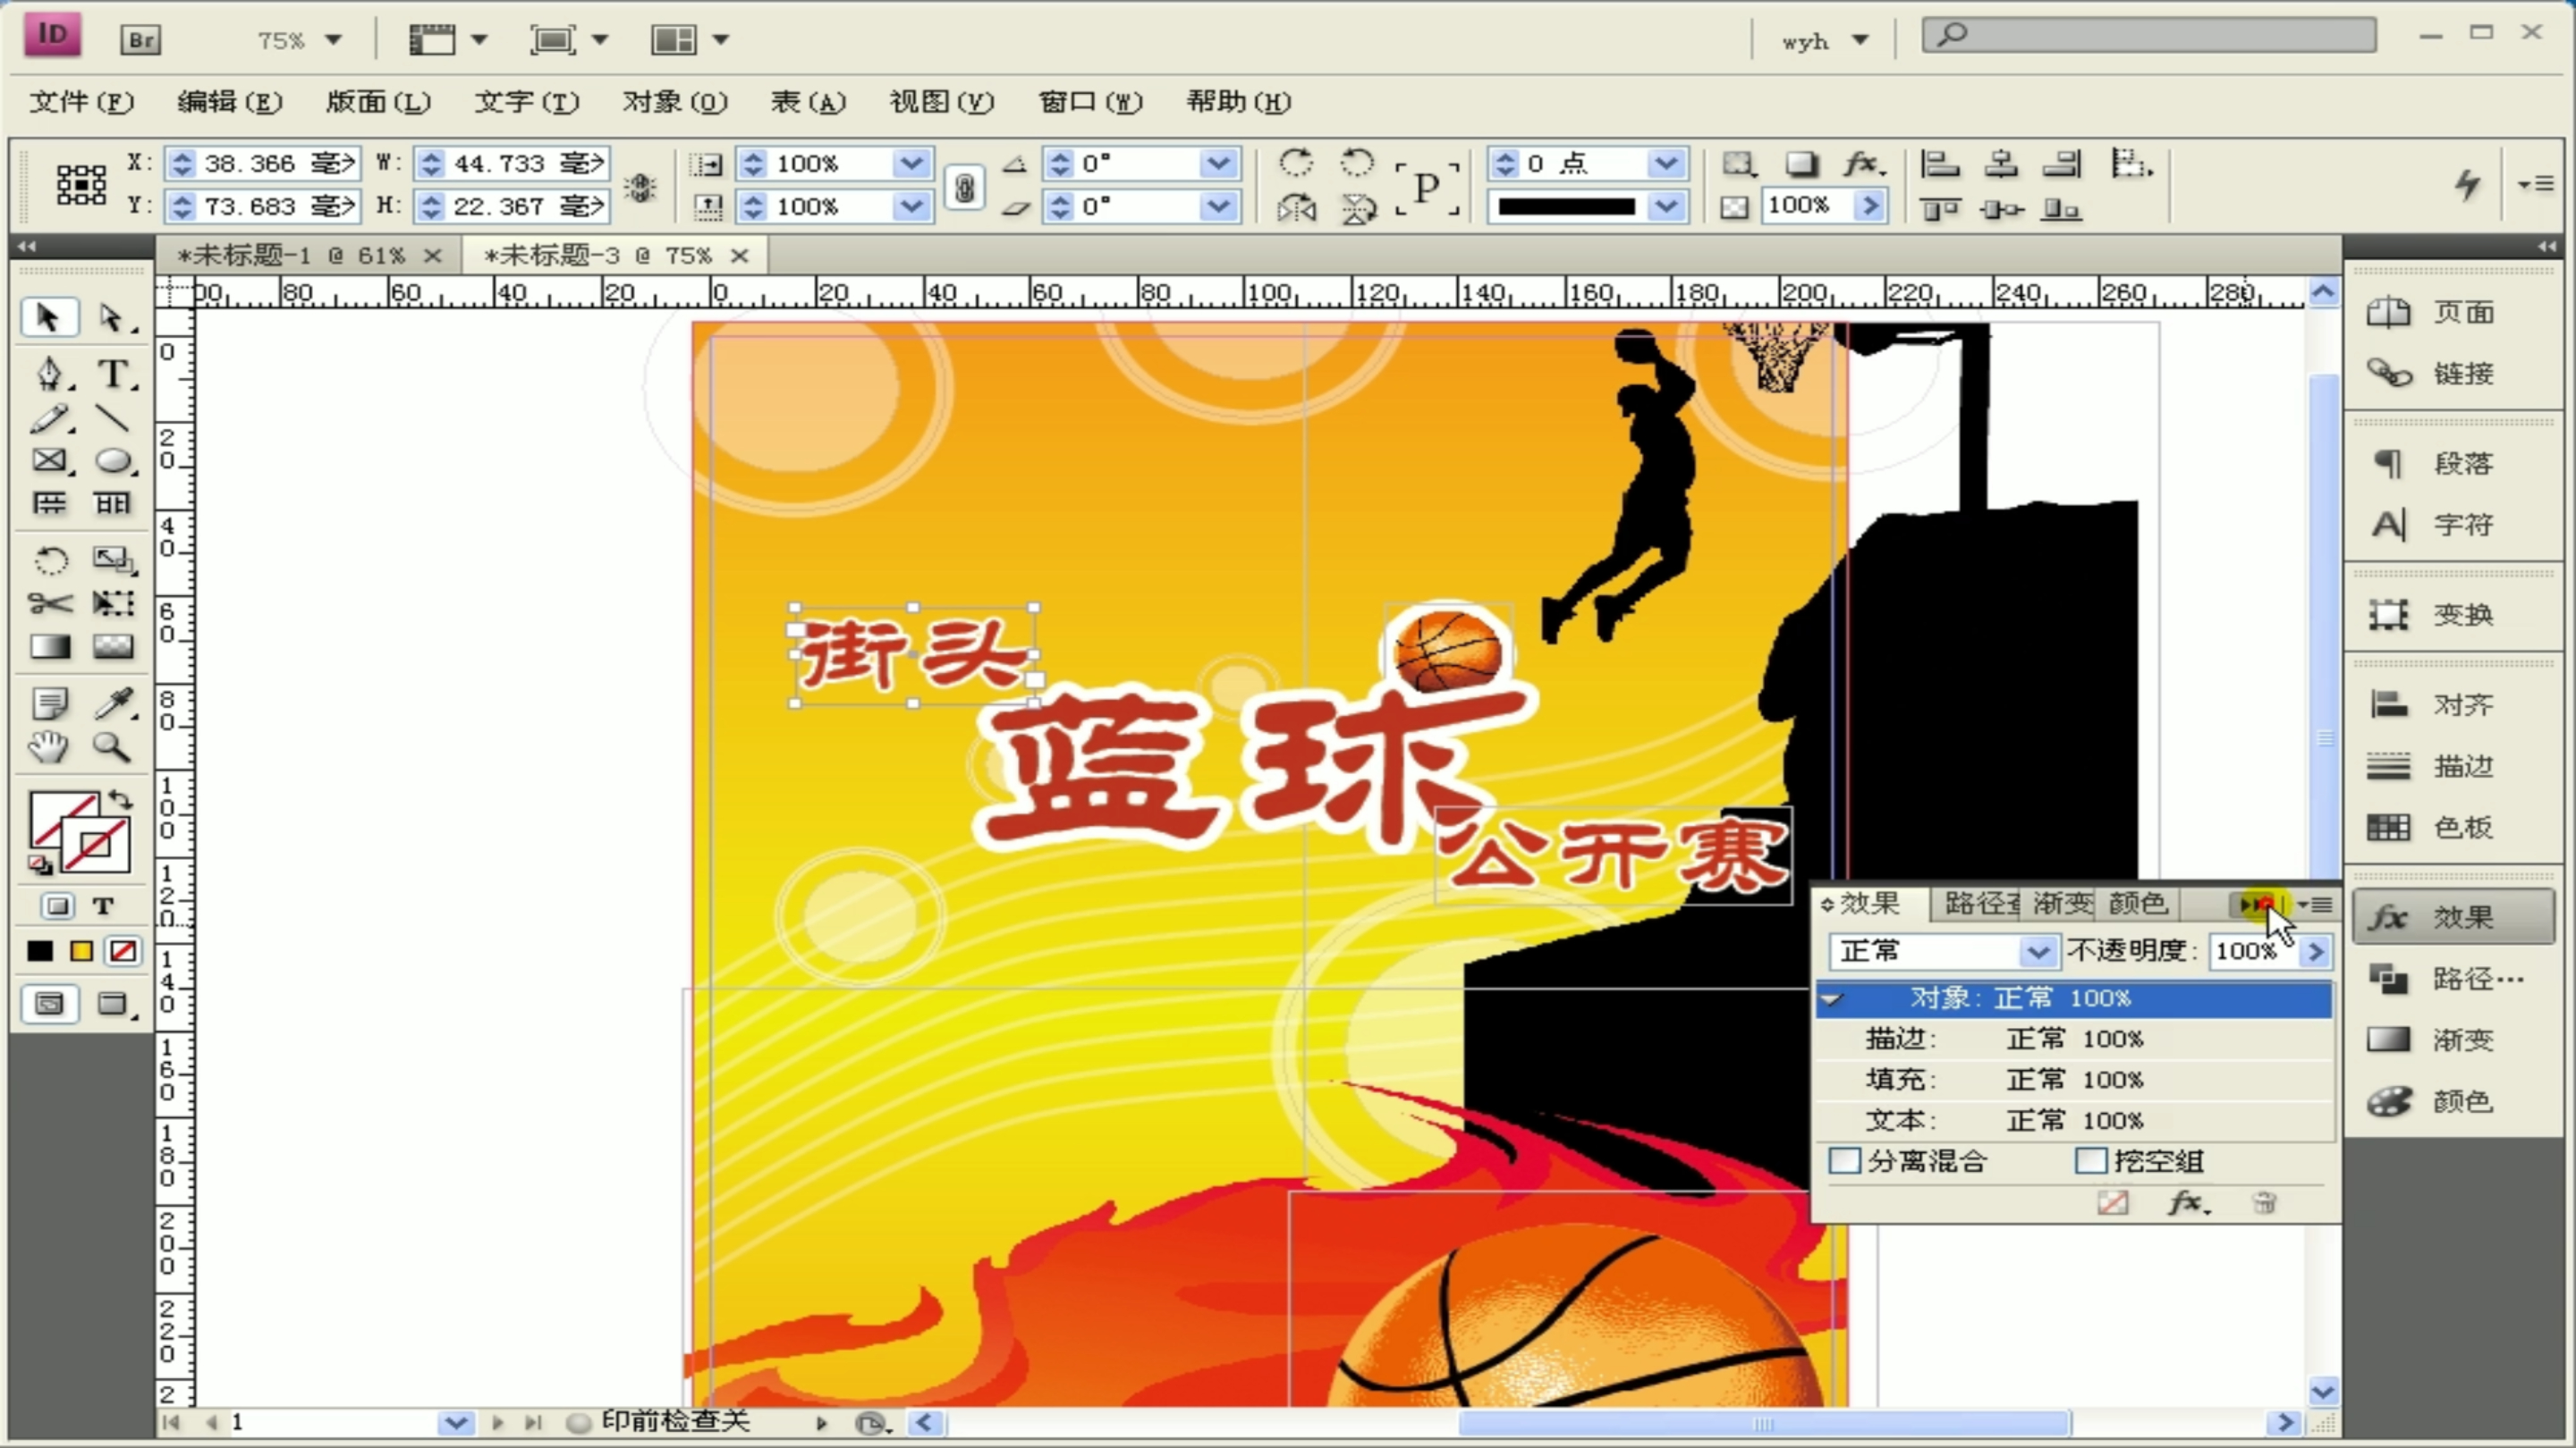Select the Rectangle Frame tool
Screen dimensions: 2576x1448
[x=48, y=459]
